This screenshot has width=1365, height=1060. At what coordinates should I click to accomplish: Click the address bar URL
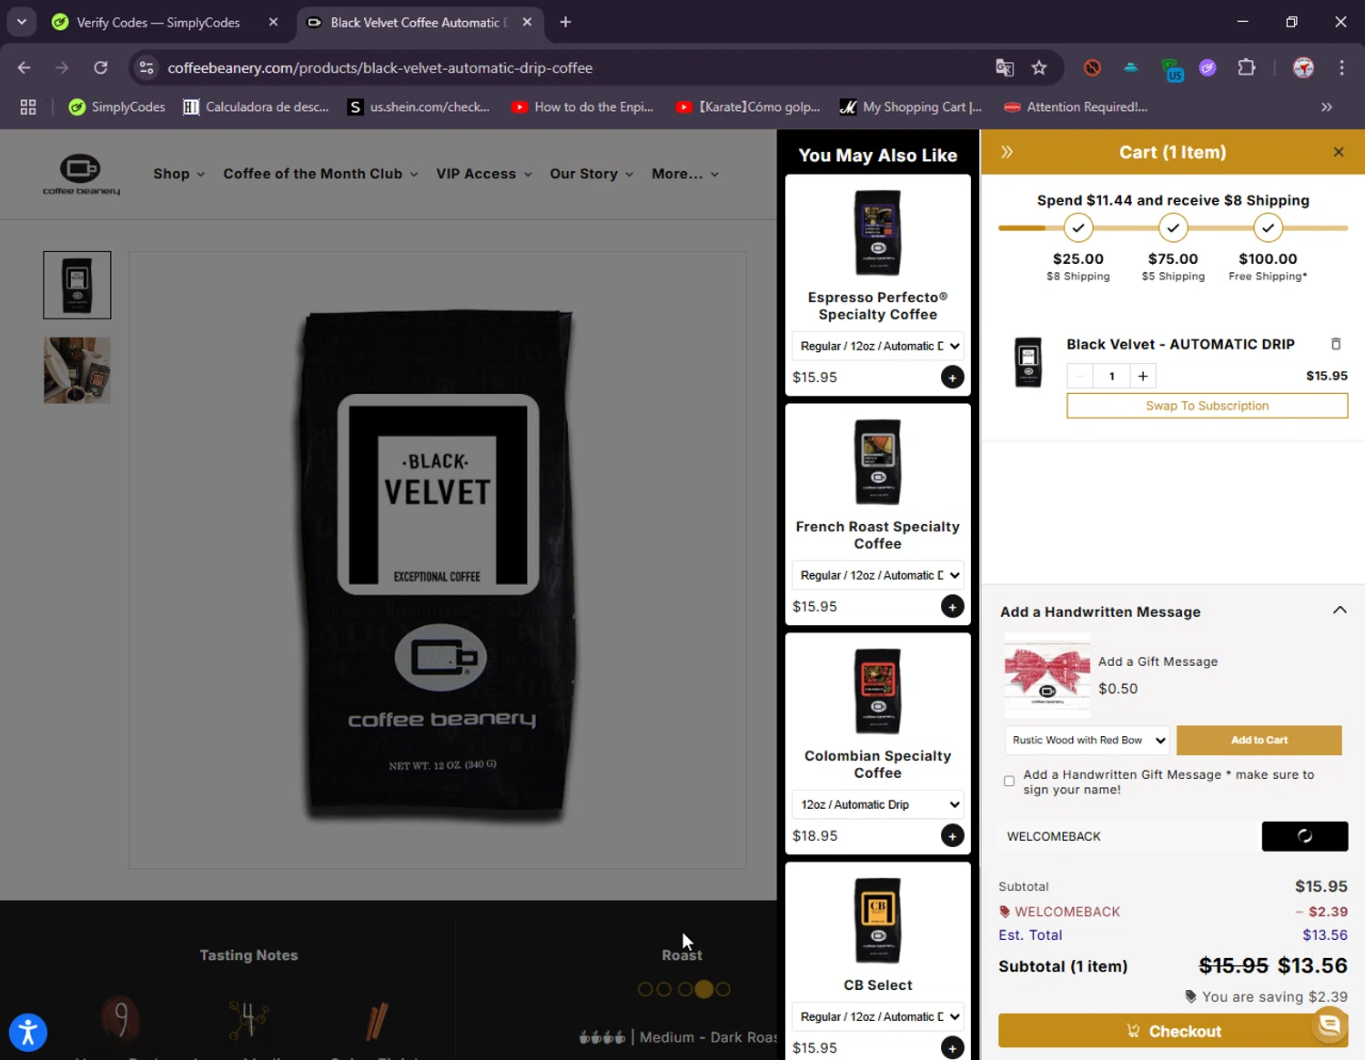[x=379, y=67]
